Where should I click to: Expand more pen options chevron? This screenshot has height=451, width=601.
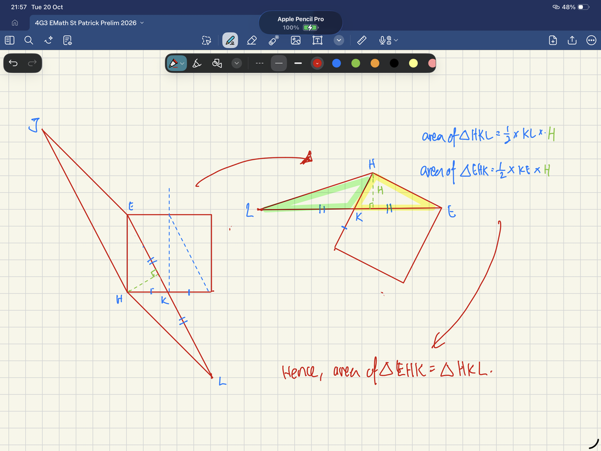point(237,63)
